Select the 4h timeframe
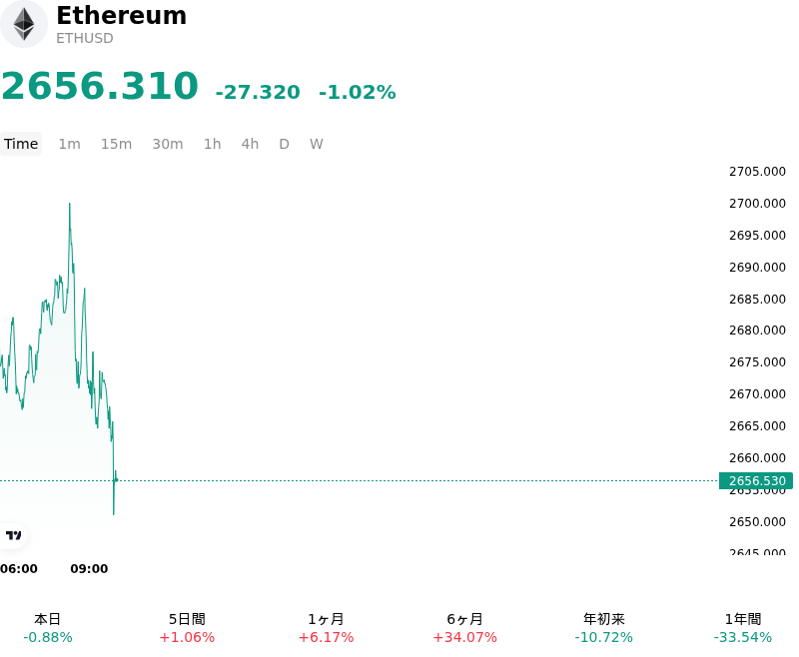This screenshot has width=799, height=657. coord(250,144)
